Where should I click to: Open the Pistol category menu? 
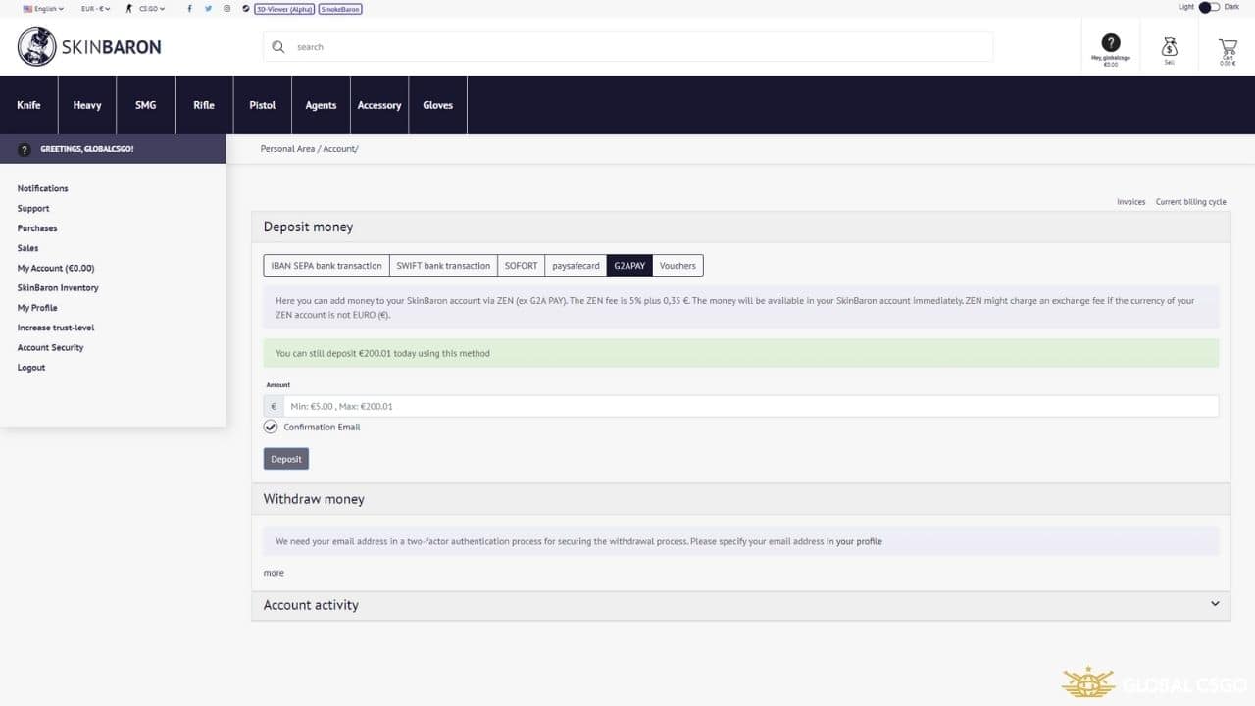(263, 105)
